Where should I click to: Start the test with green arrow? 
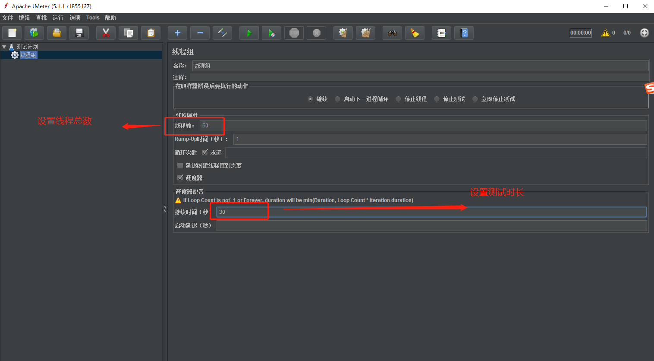[x=249, y=33]
